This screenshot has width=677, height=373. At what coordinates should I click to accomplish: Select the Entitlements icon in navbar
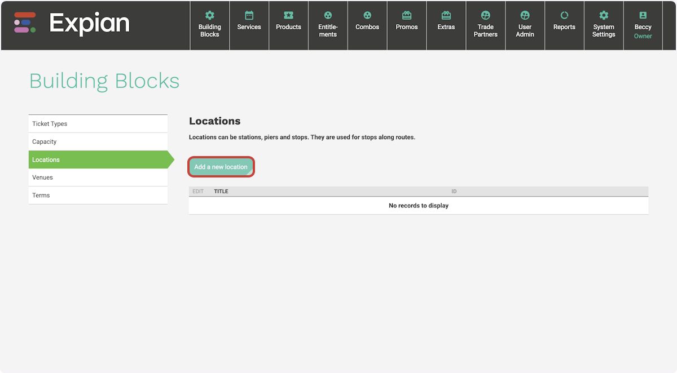pyautogui.click(x=328, y=15)
